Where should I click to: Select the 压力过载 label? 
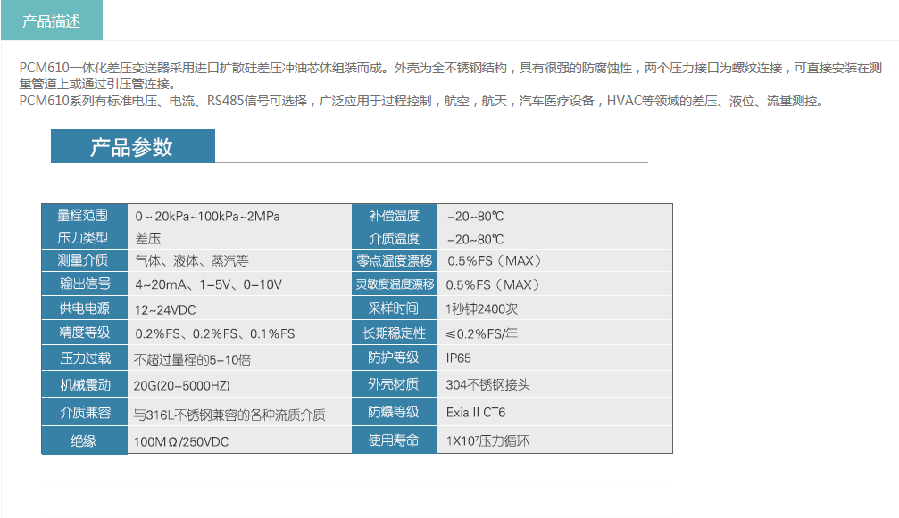(84, 358)
